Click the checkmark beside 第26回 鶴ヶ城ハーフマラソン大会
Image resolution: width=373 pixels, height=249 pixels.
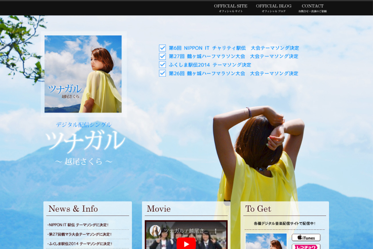[163, 73]
